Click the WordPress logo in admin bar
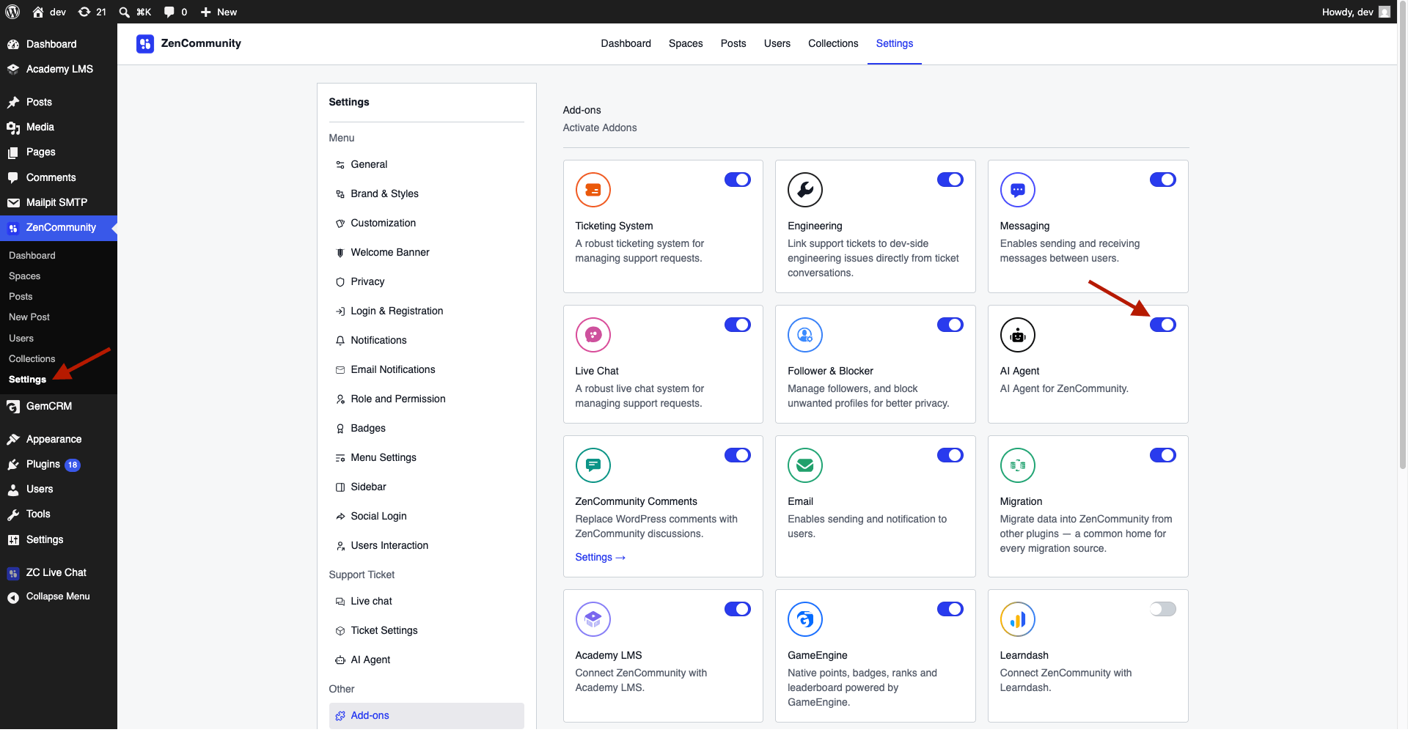Screen dimensions: 1408x746 point(12,12)
